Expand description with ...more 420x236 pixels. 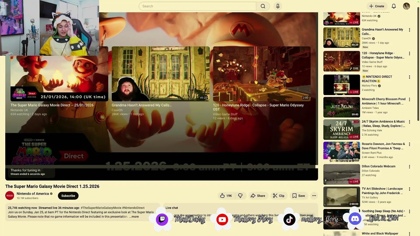tap(134, 217)
